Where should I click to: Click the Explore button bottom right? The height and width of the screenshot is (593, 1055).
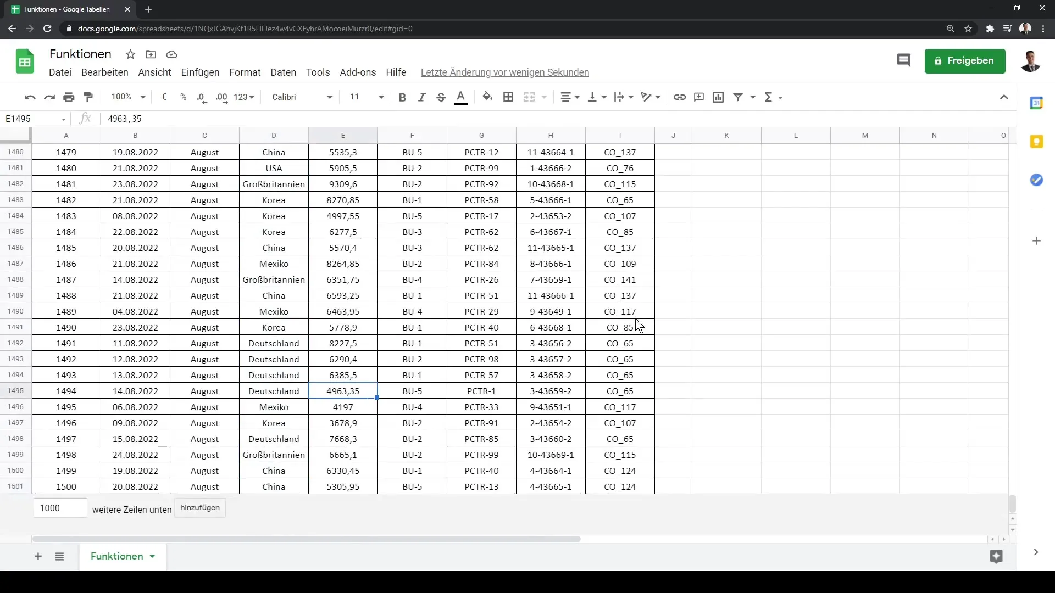pos(996,557)
